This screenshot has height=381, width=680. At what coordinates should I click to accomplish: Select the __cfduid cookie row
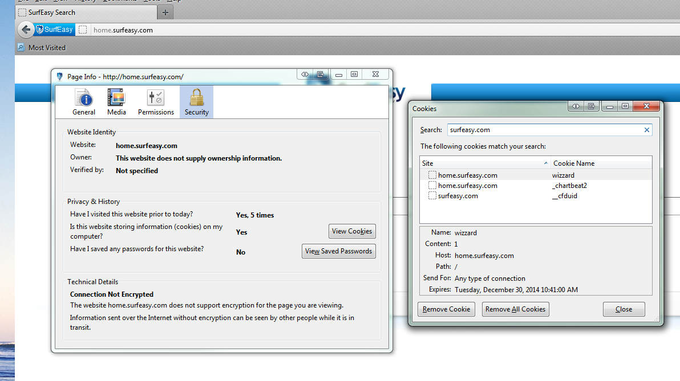tap(536, 196)
